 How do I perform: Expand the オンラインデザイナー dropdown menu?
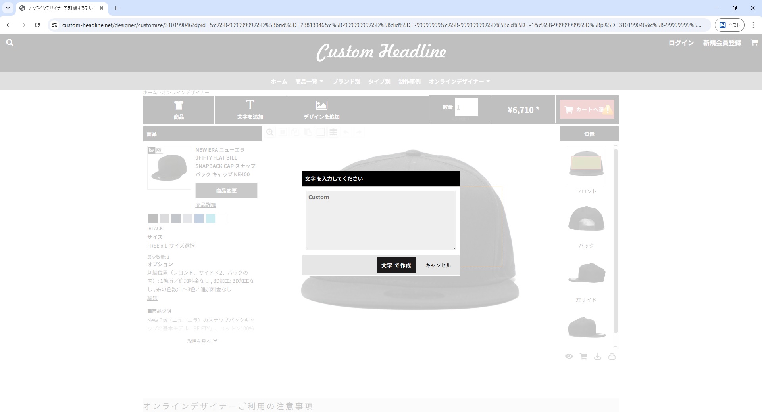click(x=459, y=82)
